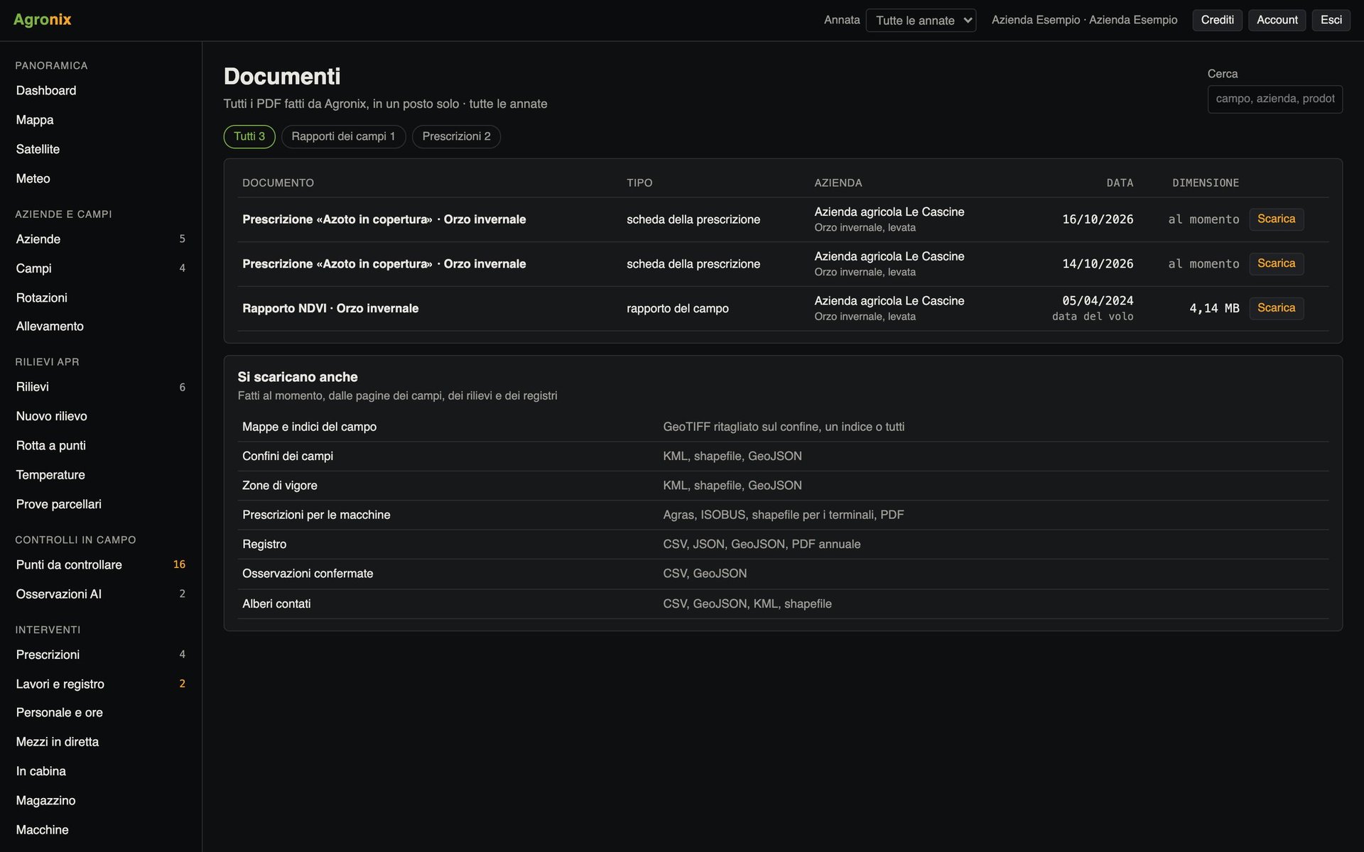Image resolution: width=1364 pixels, height=852 pixels.
Task: Click Esci to log out
Action: (1331, 20)
